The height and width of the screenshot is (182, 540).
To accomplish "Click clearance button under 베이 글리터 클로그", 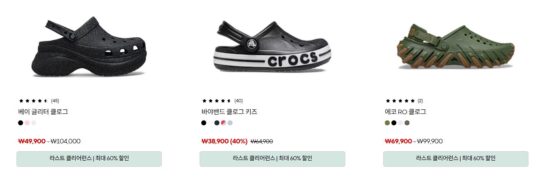I will click(x=89, y=159).
